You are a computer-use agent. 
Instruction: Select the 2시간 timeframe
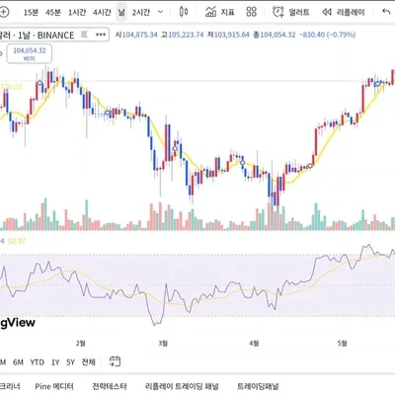click(x=141, y=13)
